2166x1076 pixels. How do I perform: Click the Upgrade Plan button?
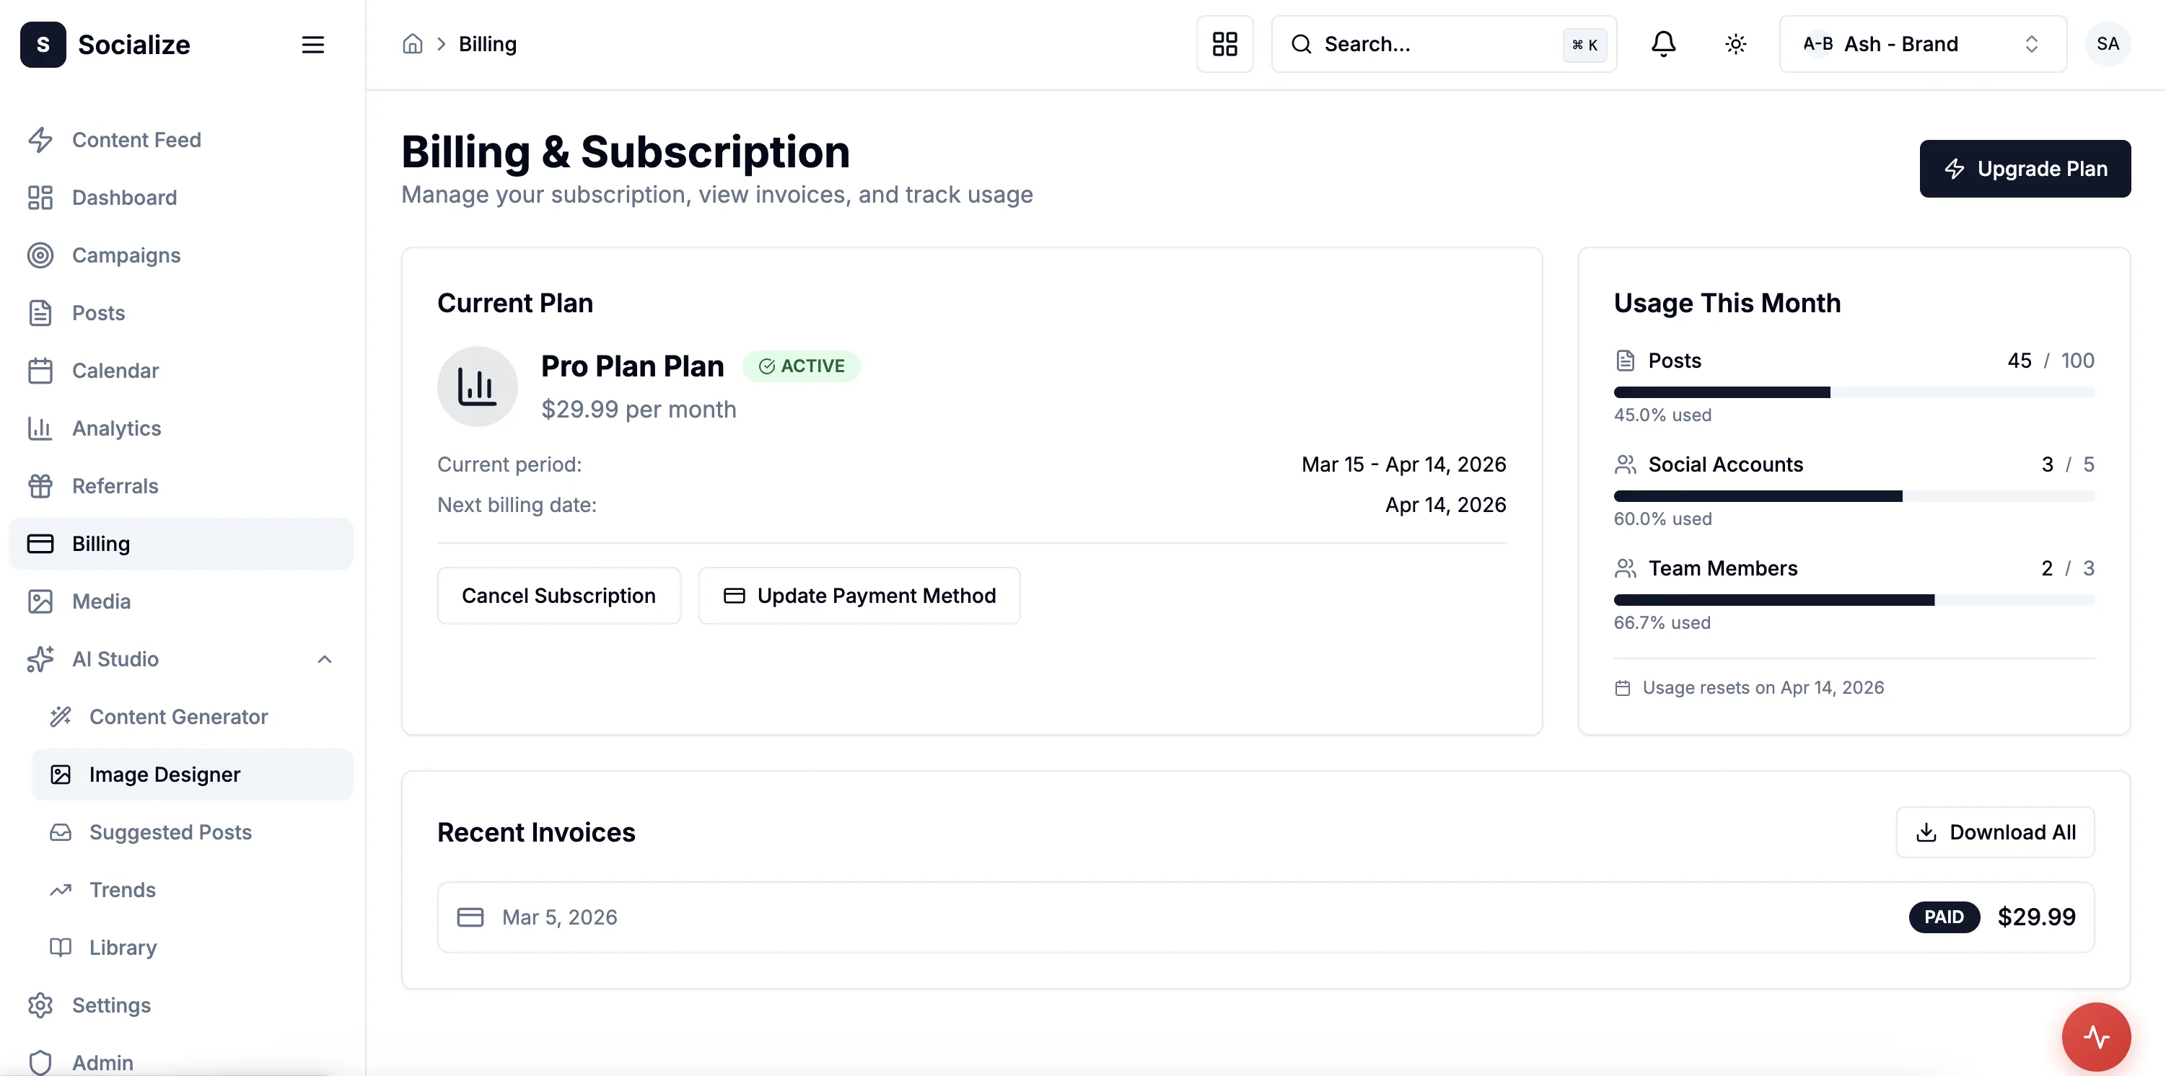coord(2024,169)
